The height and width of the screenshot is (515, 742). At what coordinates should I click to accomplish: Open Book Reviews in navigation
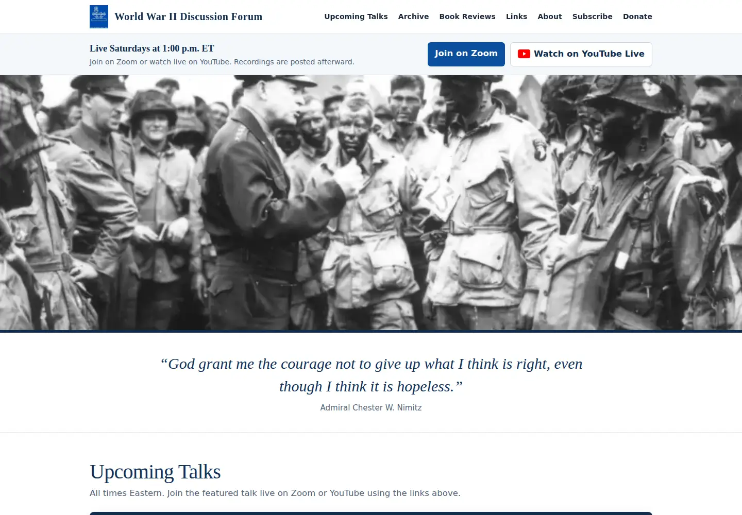[467, 16]
